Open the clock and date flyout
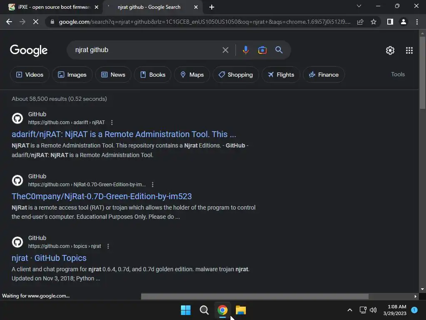The image size is (426, 320). [395, 310]
